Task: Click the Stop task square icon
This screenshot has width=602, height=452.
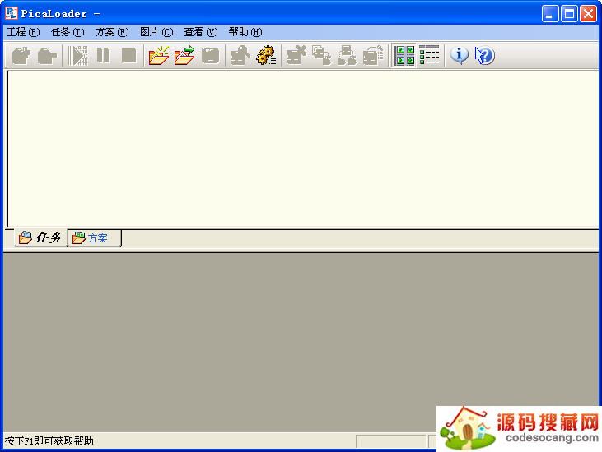Action: 129,56
